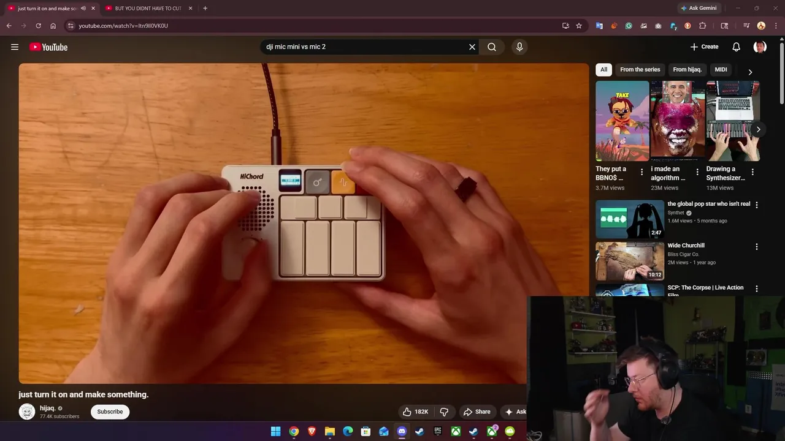This screenshot has height=441, width=785.
Task: Click the install app icon in address bar
Action: (x=565, y=26)
